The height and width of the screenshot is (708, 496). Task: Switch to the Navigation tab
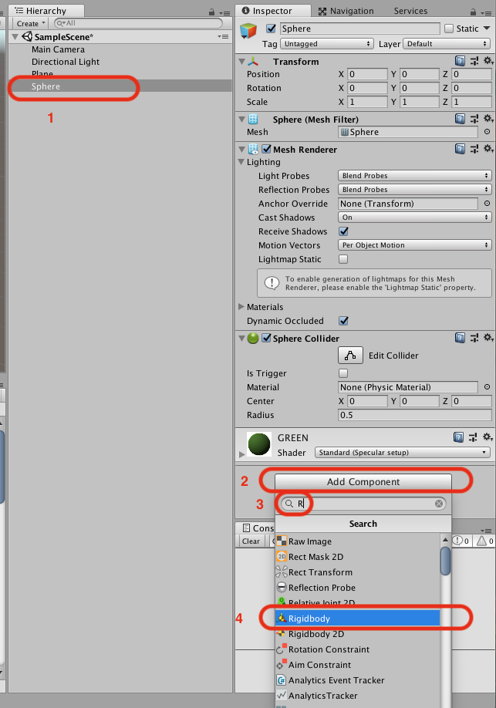(x=346, y=11)
